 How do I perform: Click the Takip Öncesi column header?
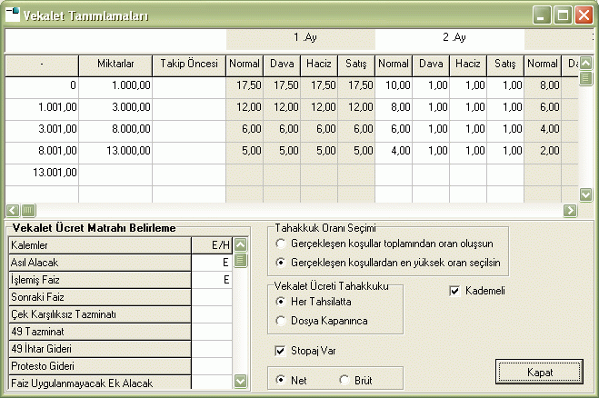pyautogui.click(x=189, y=65)
